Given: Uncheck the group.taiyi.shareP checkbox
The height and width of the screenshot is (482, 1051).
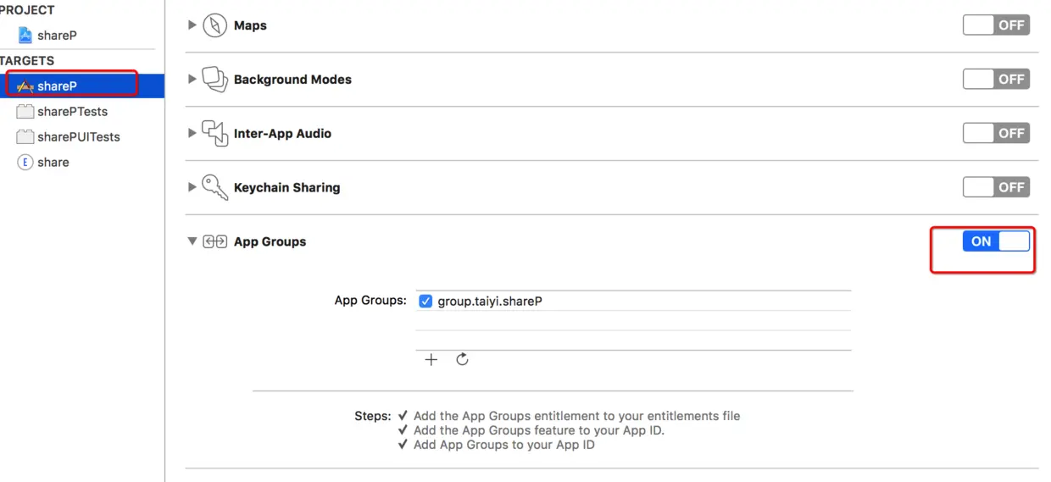Looking at the screenshot, I should 425,301.
